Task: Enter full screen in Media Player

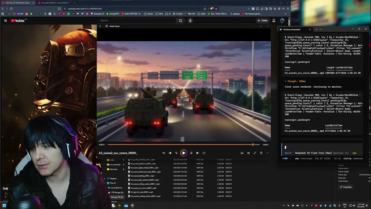Action: [255, 153]
